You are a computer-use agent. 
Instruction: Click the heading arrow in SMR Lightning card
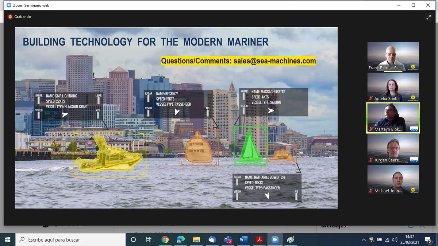[65, 114]
